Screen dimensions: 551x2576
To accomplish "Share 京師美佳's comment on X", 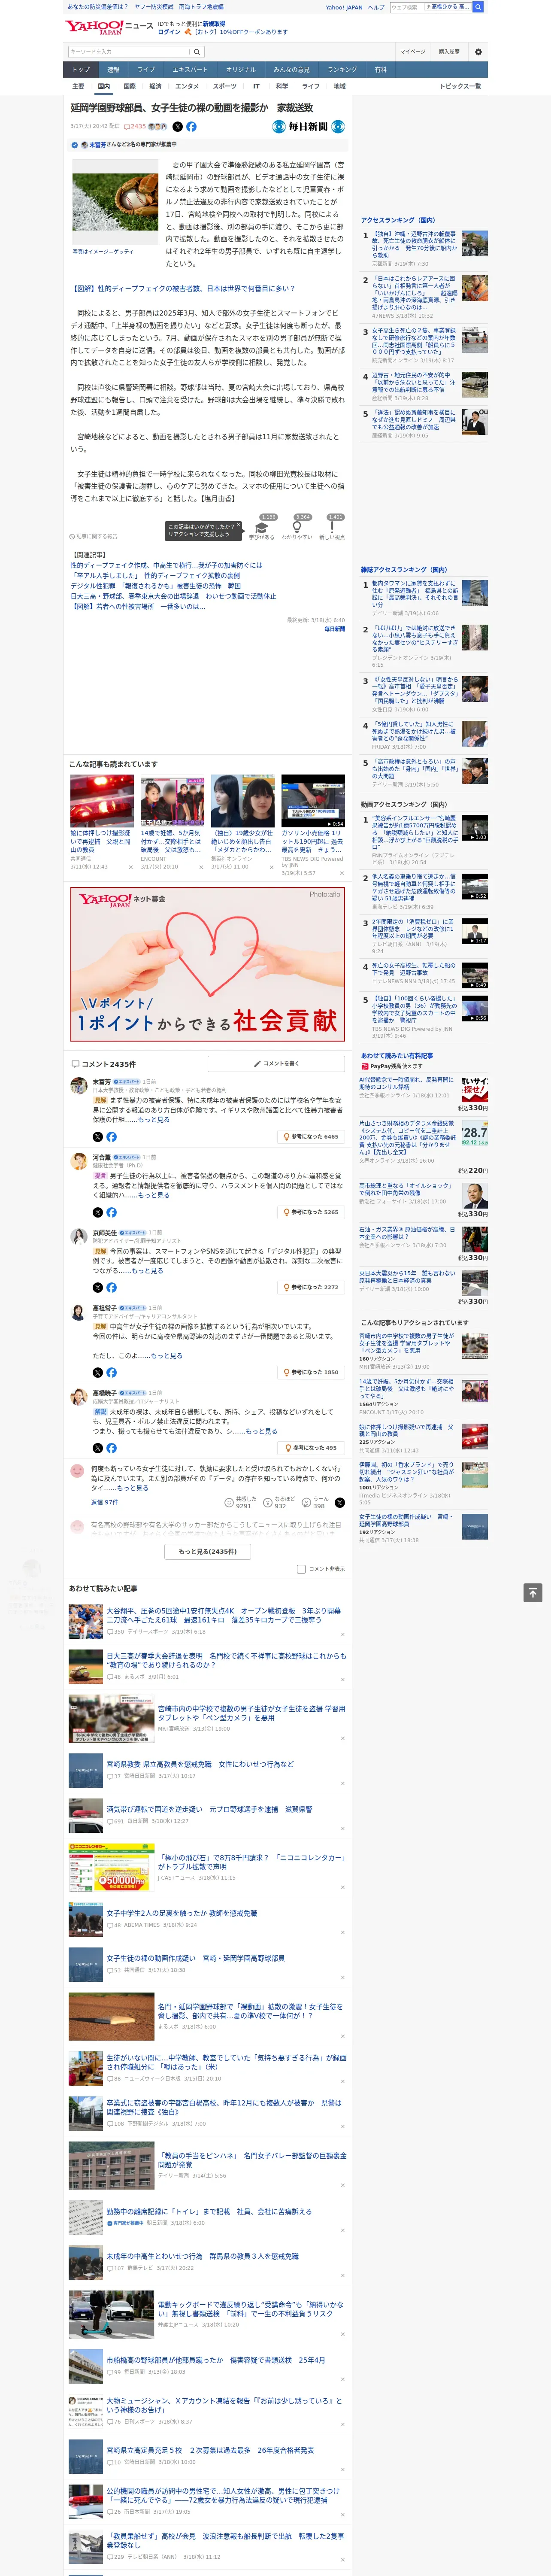I will [97, 1287].
